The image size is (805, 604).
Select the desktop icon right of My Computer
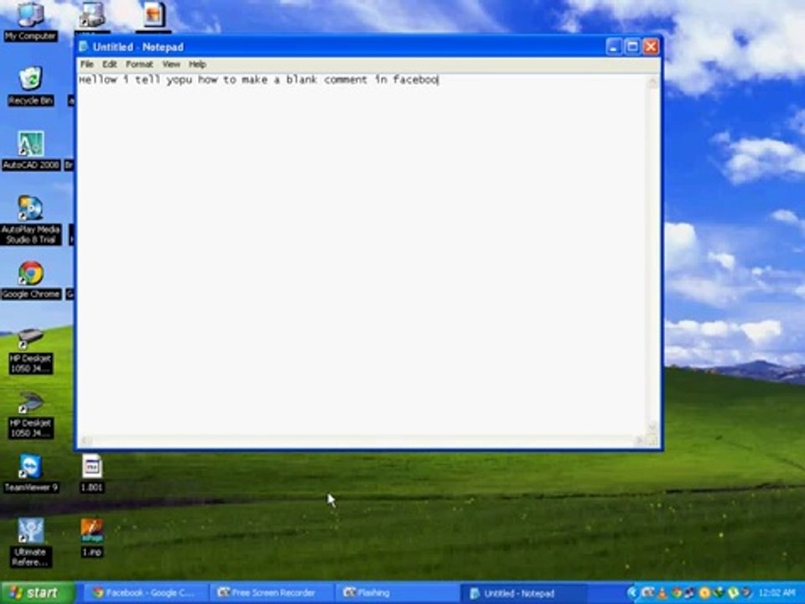point(92,17)
